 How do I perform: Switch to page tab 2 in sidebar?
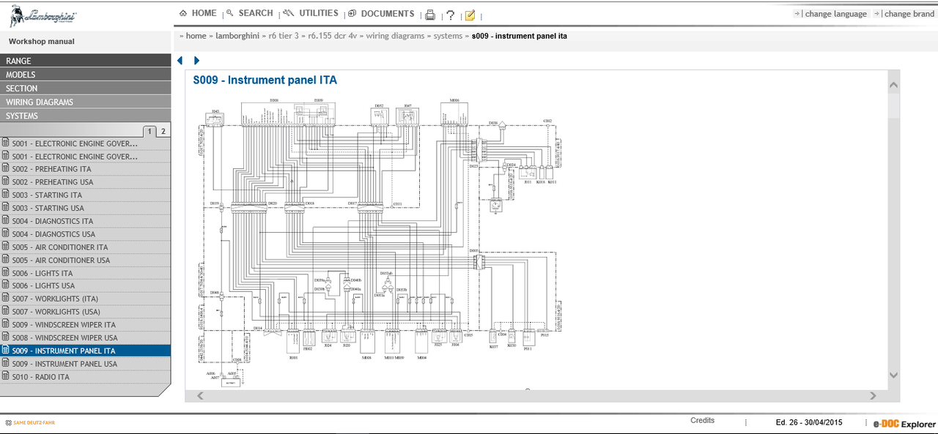pos(163,132)
